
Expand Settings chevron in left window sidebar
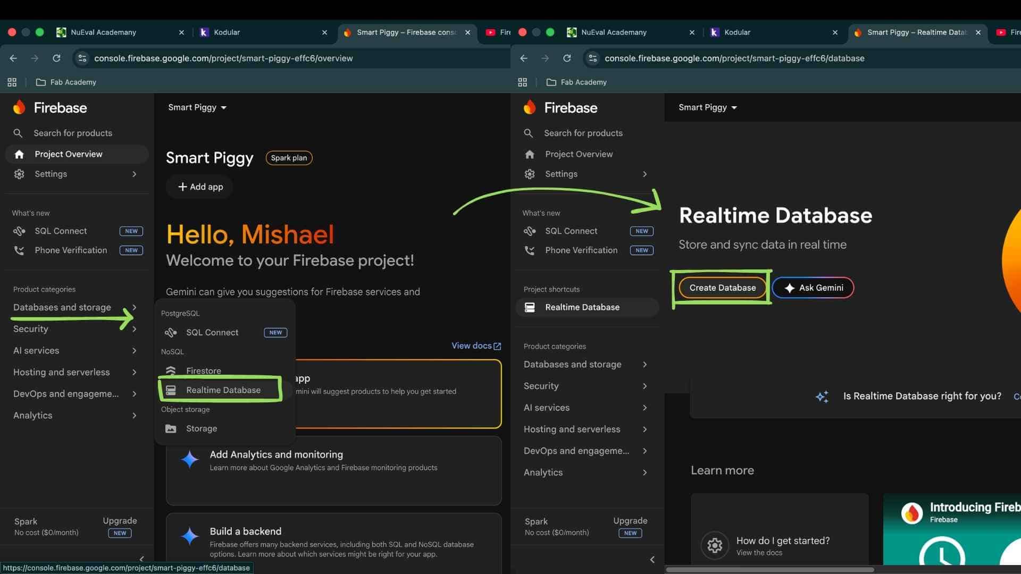click(134, 174)
